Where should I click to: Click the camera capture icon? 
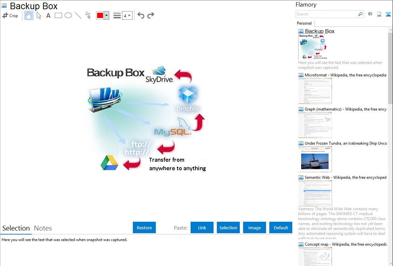click(370, 14)
